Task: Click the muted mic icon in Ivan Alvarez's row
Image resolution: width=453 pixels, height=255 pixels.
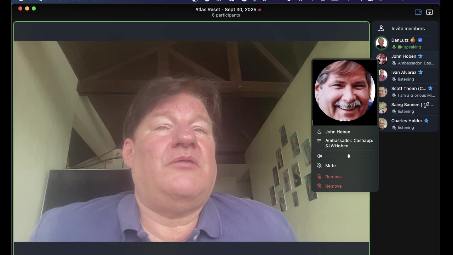Action: click(394, 79)
